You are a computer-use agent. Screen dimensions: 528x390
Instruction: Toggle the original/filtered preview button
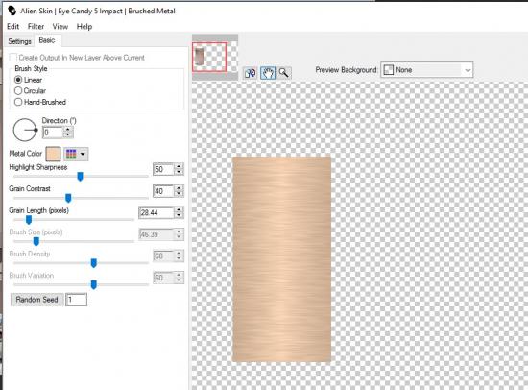[251, 73]
